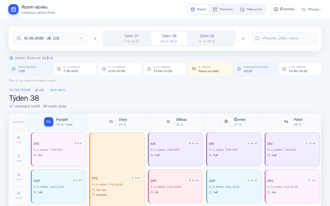The height and width of the screenshot is (206, 330).
Task: Open the Poznámky tab
Action: coord(223,9)
